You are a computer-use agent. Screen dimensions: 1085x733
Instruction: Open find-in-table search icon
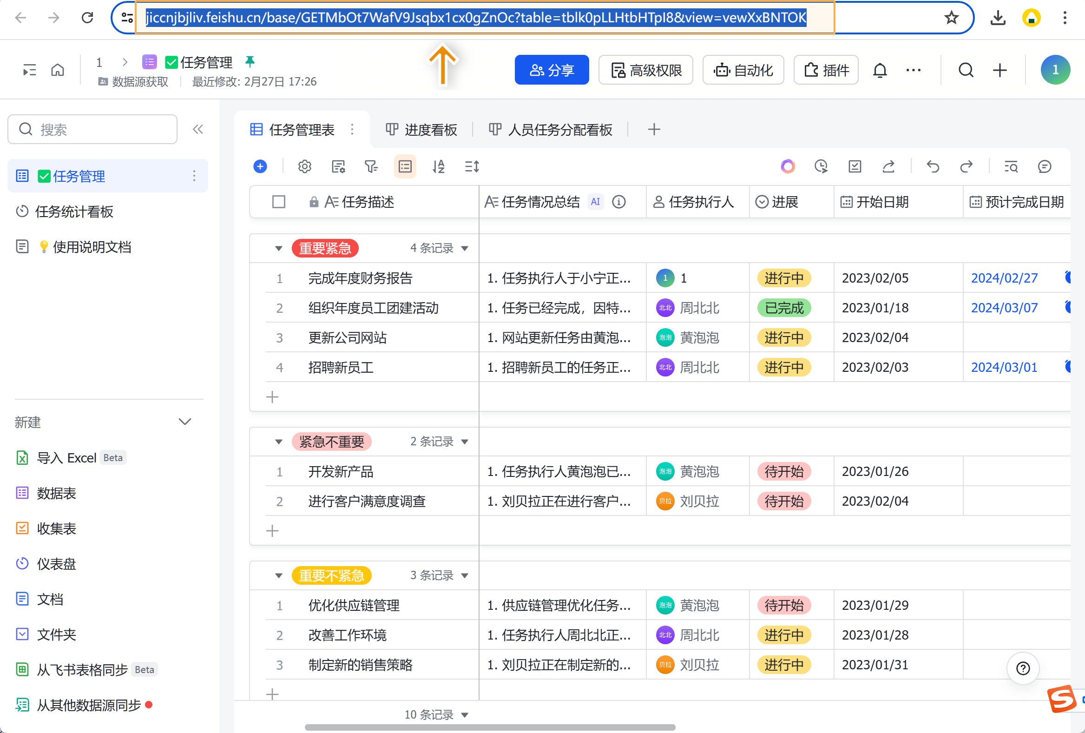1011,166
